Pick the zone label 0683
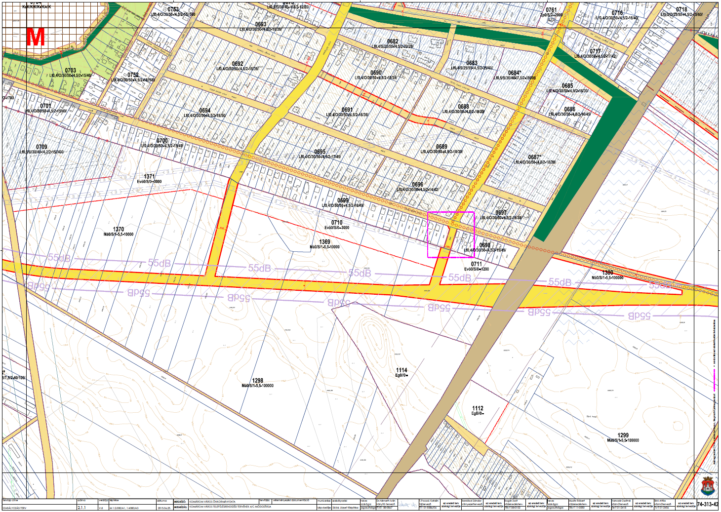Viewport: 721px width, 512px height. click(472, 63)
